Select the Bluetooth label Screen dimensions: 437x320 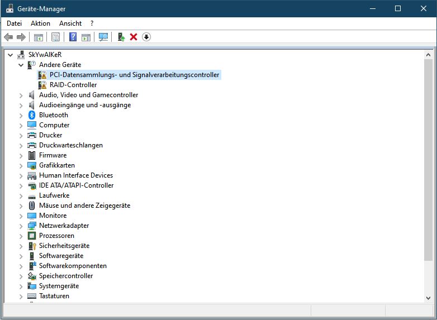(x=54, y=115)
